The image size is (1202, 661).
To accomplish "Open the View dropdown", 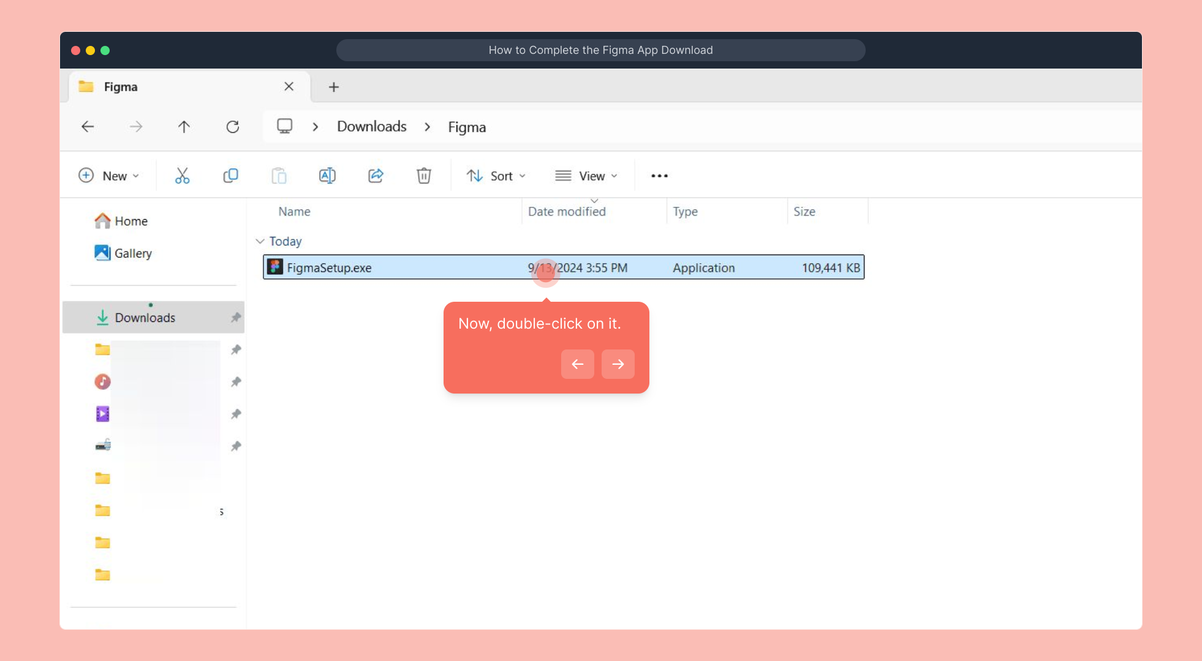I will click(586, 176).
